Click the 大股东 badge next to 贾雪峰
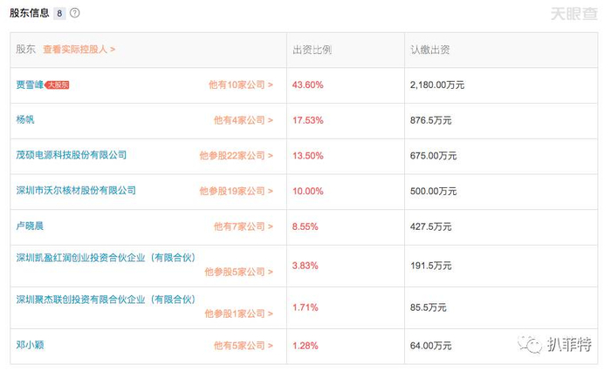This screenshot has width=611, height=371. [56, 84]
